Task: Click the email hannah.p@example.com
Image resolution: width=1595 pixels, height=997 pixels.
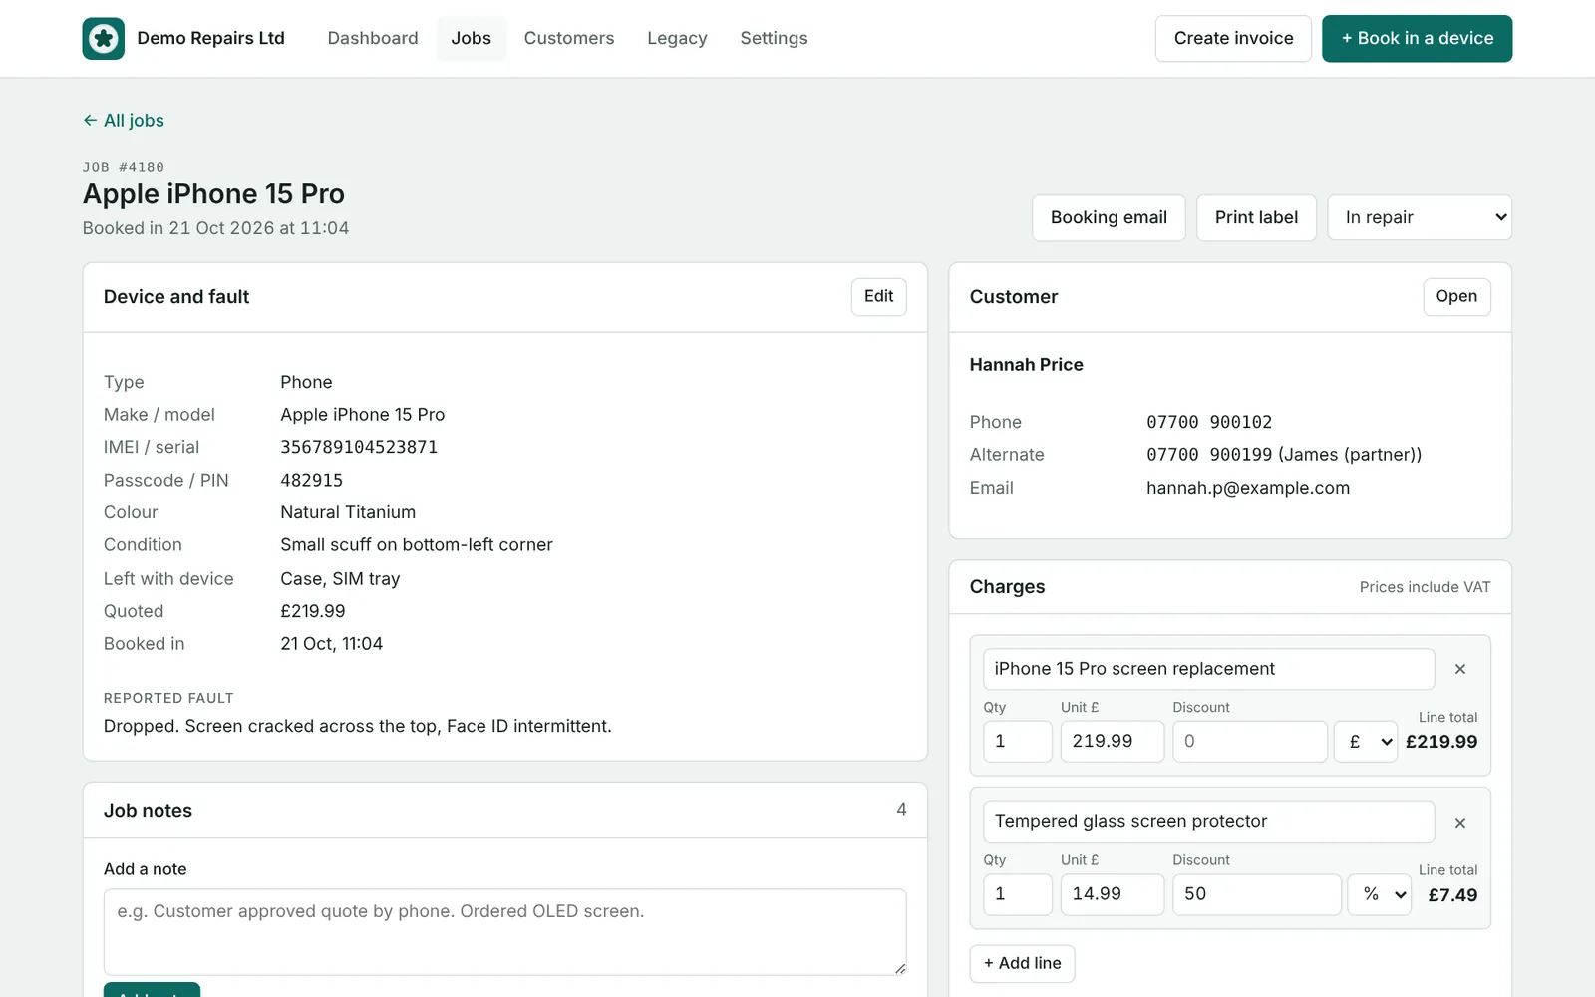Action: (x=1248, y=488)
